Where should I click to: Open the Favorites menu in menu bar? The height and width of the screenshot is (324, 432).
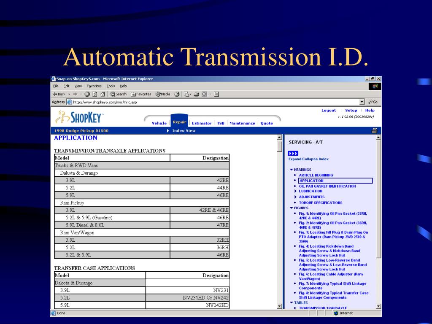coord(94,86)
